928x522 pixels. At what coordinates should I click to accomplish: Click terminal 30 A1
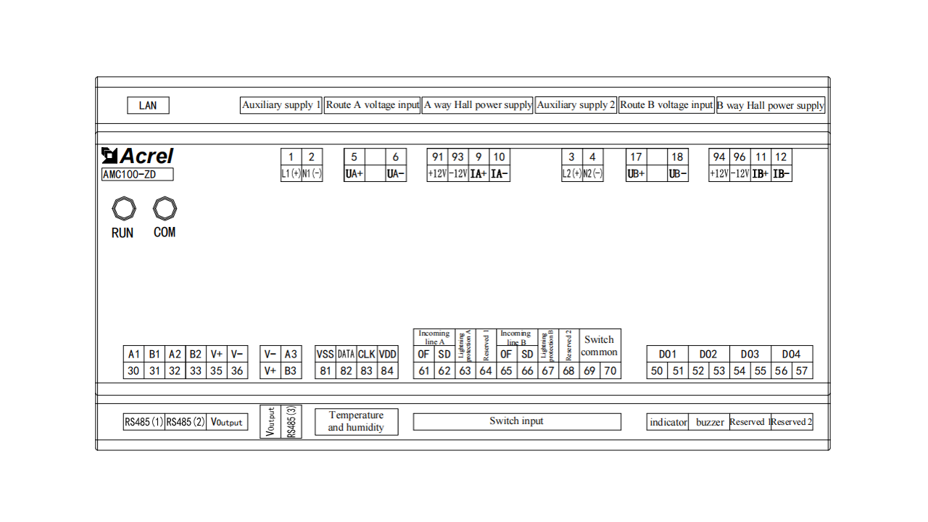point(133,362)
